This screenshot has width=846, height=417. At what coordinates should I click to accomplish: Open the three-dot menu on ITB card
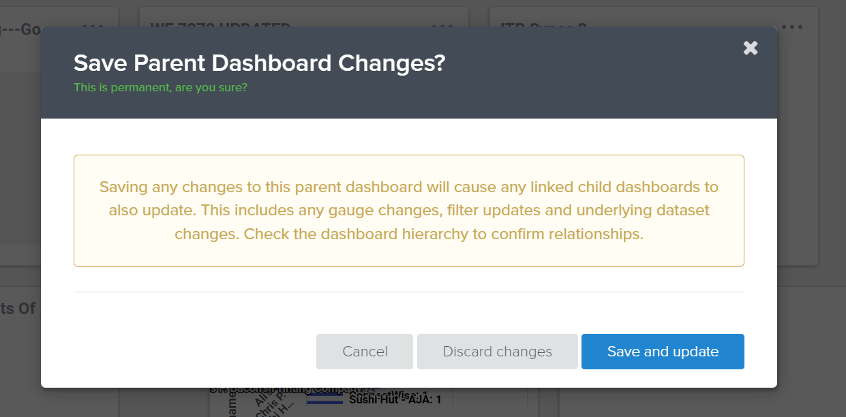792,26
